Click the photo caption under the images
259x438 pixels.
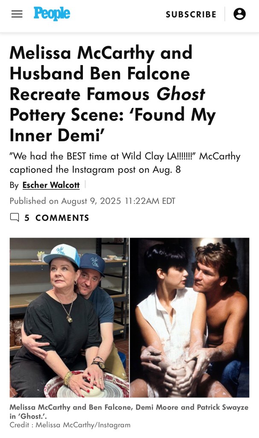coord(129,411)
